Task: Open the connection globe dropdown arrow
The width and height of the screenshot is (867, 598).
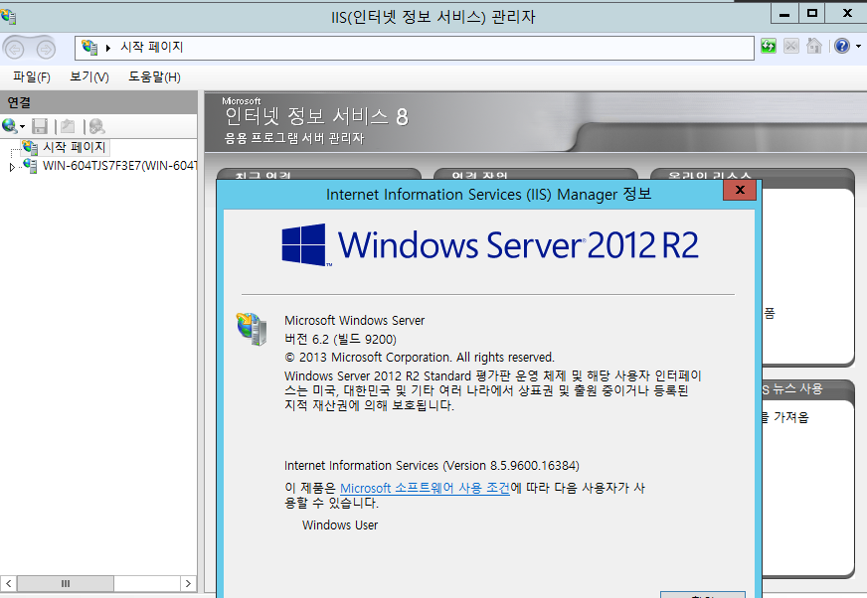Action: (x=22, y=127)
